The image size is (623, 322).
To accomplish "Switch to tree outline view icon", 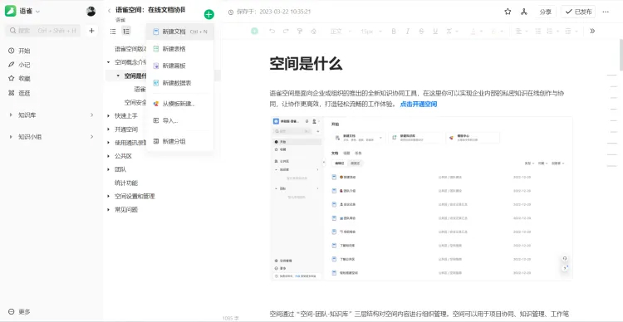I will point(126,31).
